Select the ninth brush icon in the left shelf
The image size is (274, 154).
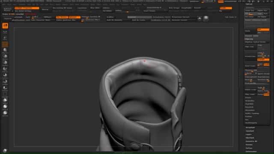(x=5, y=75)
